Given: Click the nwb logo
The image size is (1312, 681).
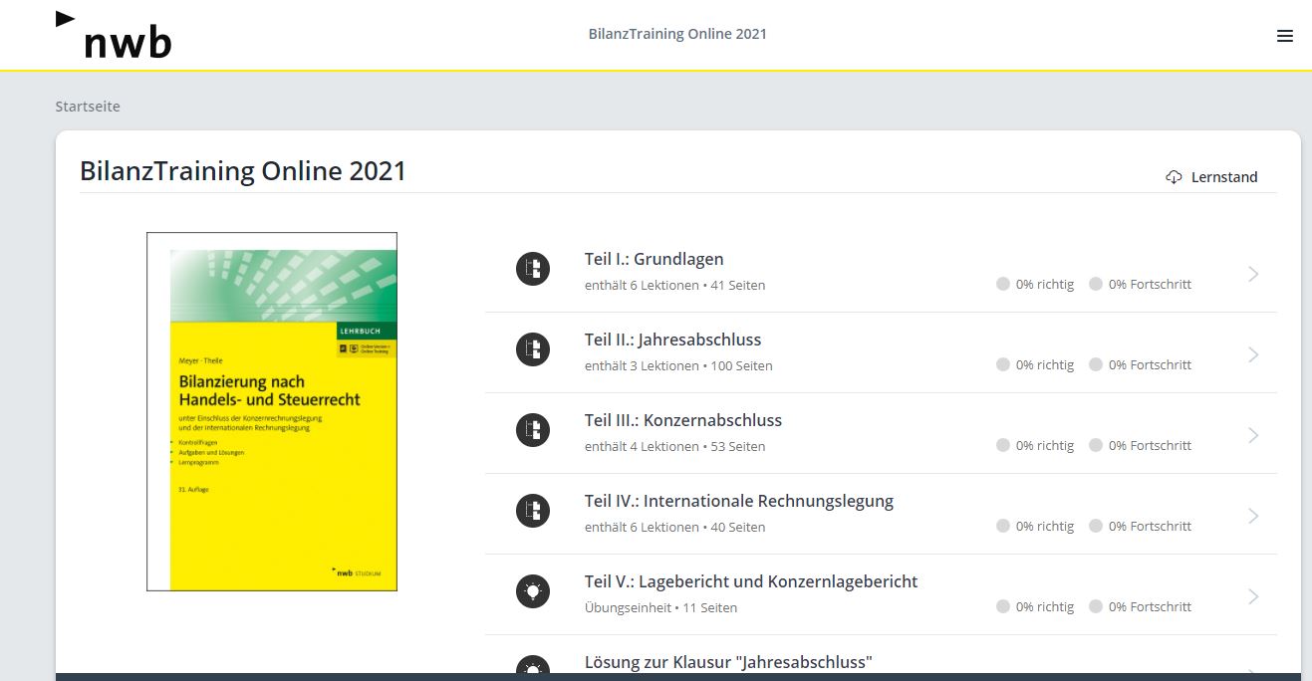Looking at the screenshot, I should click(x=114, y=35).
